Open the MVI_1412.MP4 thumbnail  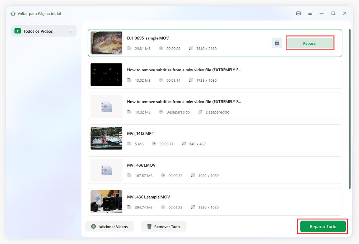(106, 138)
